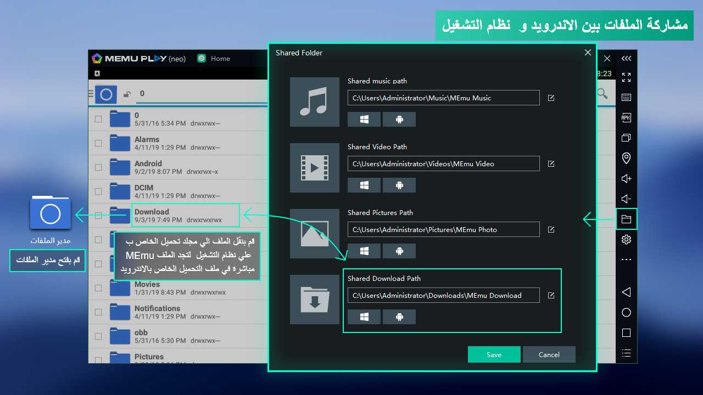The height and width of the screenshot is (395, 703).
Task: Open Windows folder for Shared Video Path
Action: click(x=364, y=185)
